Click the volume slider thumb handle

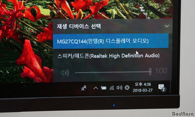pyautogui.click(x=150, y=71)
